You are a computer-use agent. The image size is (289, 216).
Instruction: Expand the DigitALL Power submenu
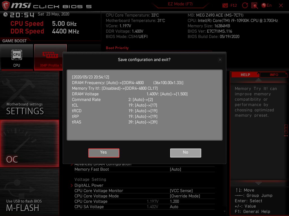(89, 185)
